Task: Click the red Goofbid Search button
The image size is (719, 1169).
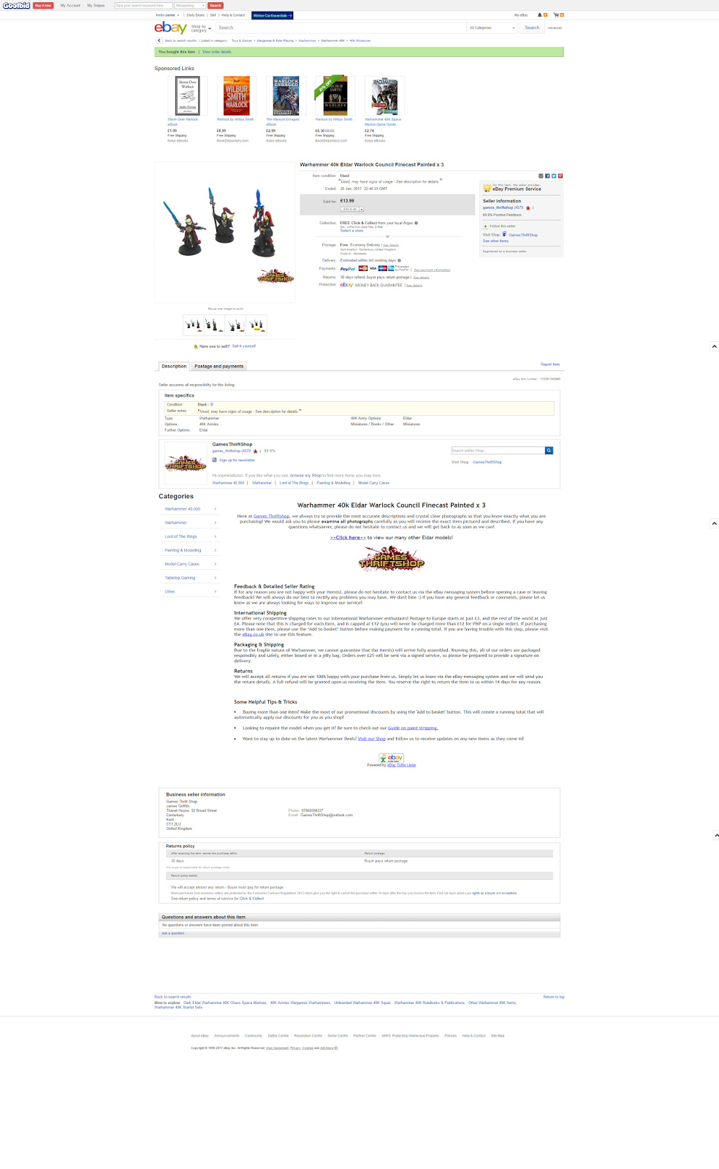Action: (x=215, y=5)
